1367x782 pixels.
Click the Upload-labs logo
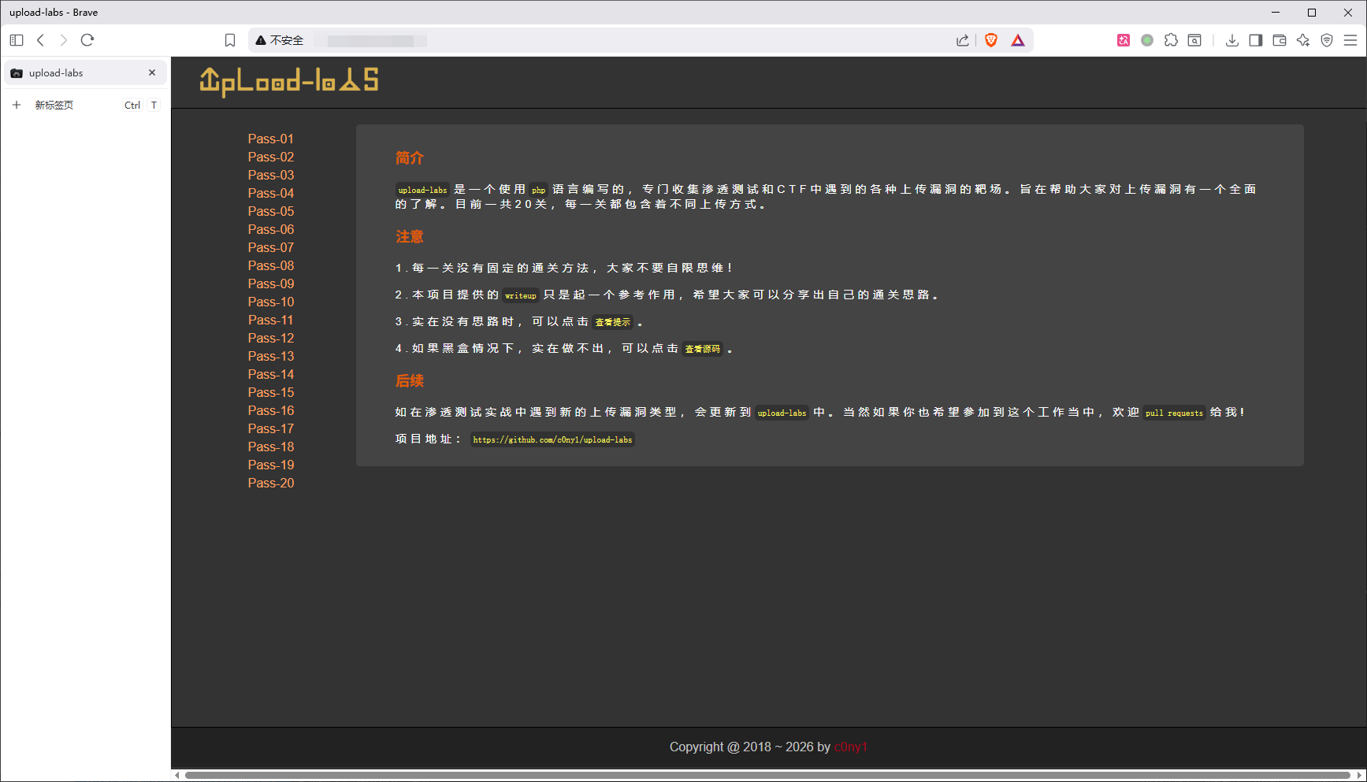pyautogui.click(x=289, y=81)
